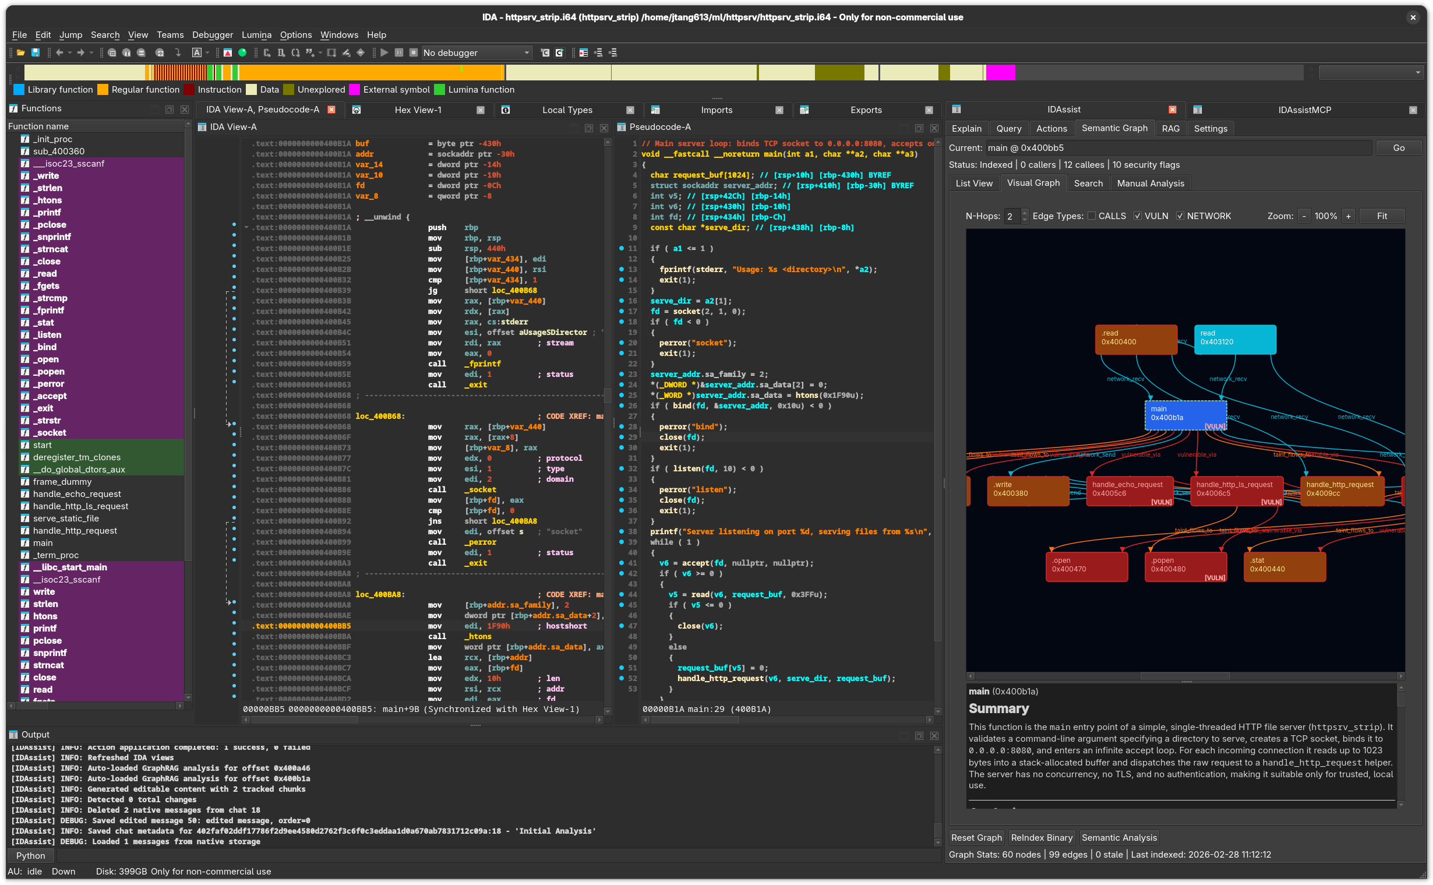Navigate back with the left arrow icon
The image size is (1433, 885).
[x=59, y=52]
